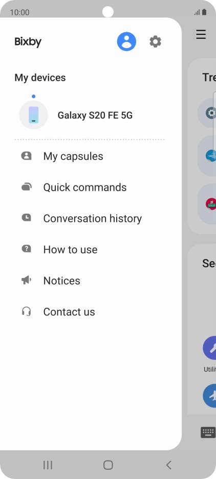This screenshot has height=479, width=216.
Task: Tap the Notices megaphone icon
Action: pos(26,281)
